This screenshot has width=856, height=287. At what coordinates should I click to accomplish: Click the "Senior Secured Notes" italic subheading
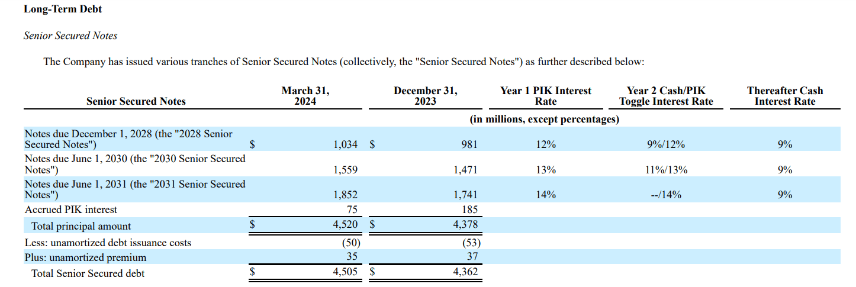70,36
